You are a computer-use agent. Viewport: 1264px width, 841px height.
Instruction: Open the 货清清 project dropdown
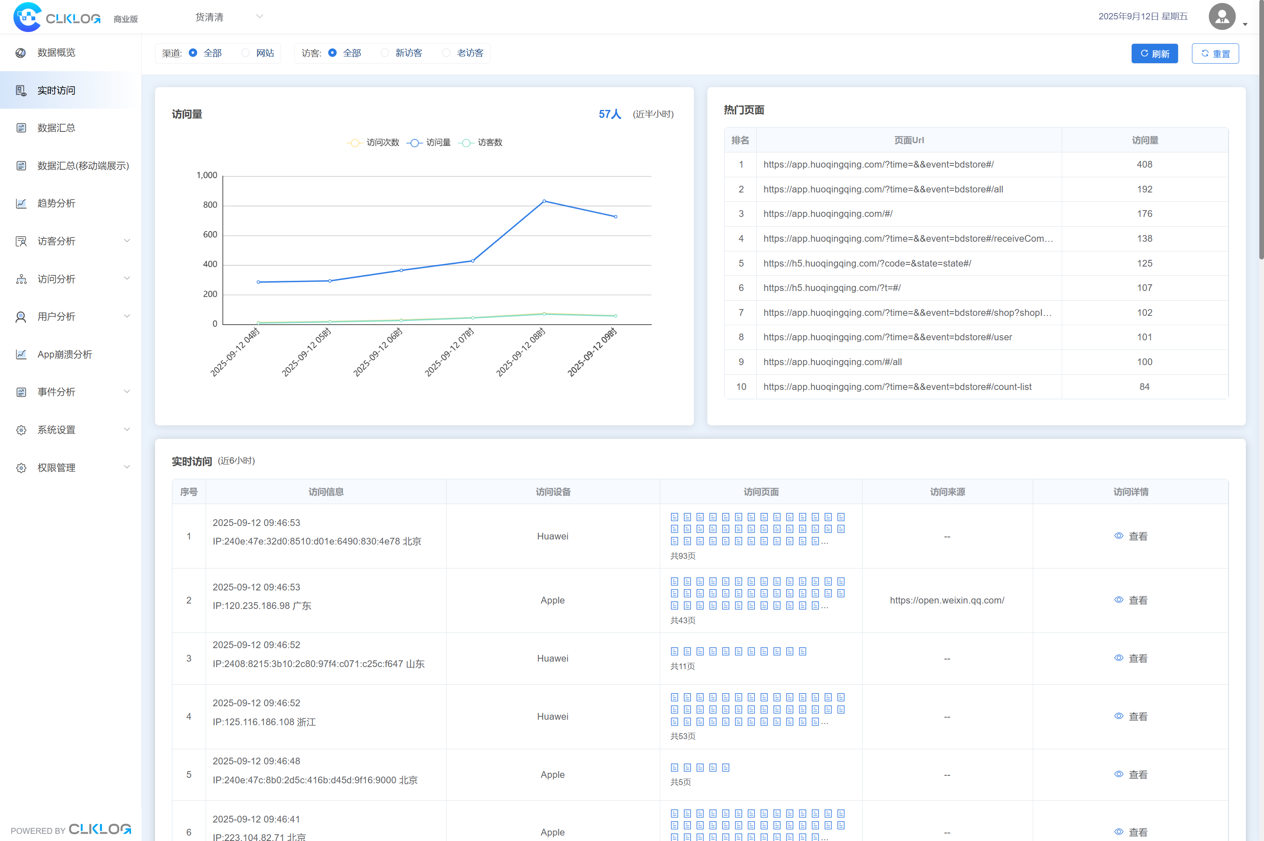[228, 17]
